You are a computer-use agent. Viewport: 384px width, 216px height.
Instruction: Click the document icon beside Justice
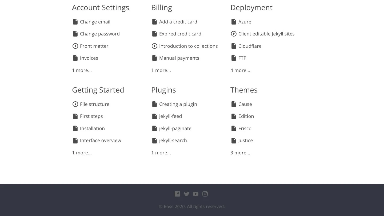pyautogui.click(x=234, y=141)
